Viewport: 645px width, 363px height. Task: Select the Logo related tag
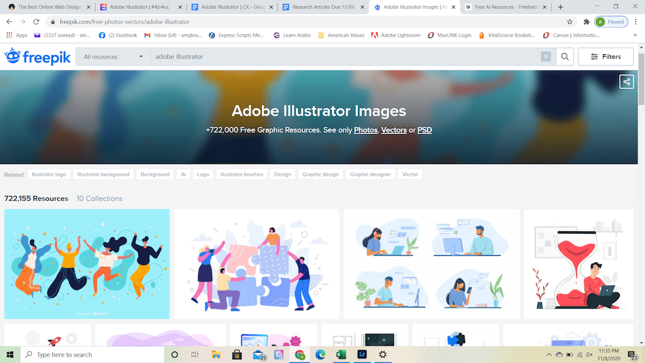203,174
